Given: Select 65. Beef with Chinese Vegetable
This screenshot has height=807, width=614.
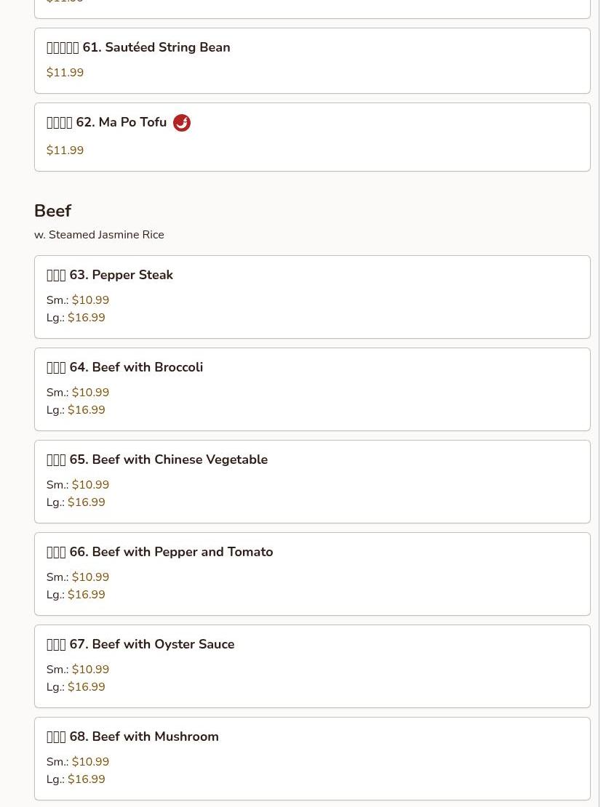Looking at the screenshot, I should (312, 482).
